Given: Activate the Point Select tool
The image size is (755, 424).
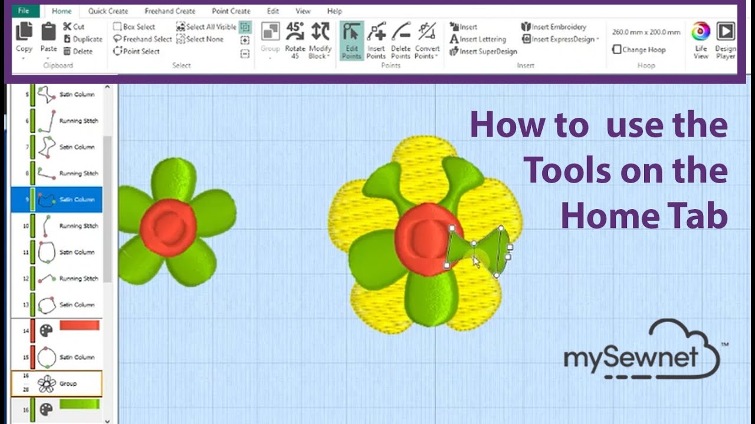Looking at the screenshot, I should point(136,51).
